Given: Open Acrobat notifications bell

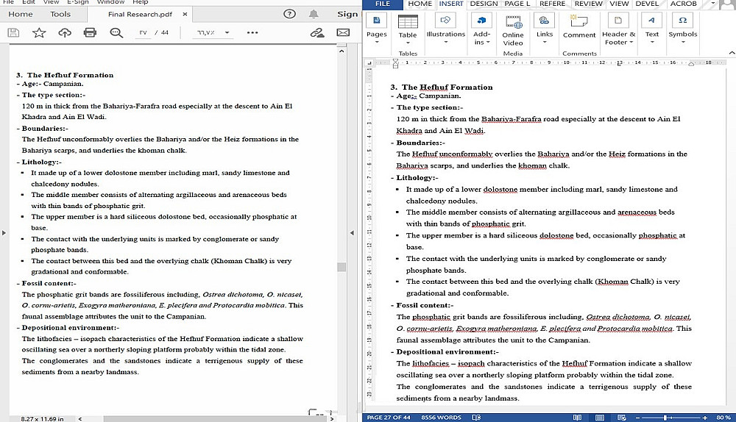Looking at the screenshot, I should (314, 14).
